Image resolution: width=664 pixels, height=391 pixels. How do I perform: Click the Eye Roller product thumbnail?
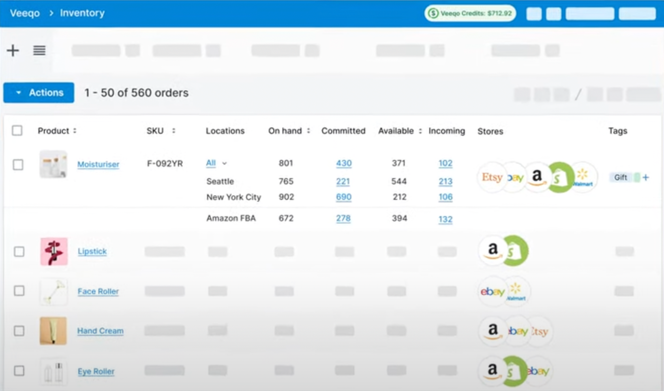[54, 371]
